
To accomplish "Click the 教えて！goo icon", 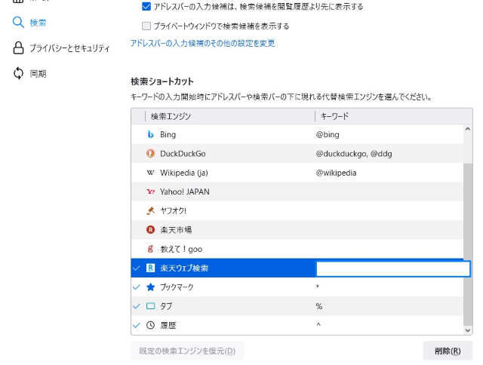I will point(150,249).
